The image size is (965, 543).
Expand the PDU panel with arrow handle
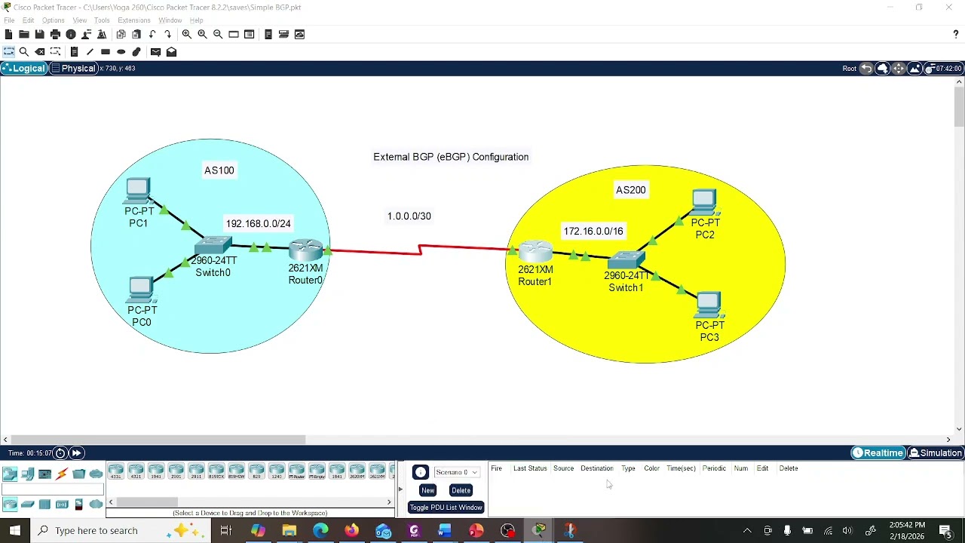click(400, 489)
